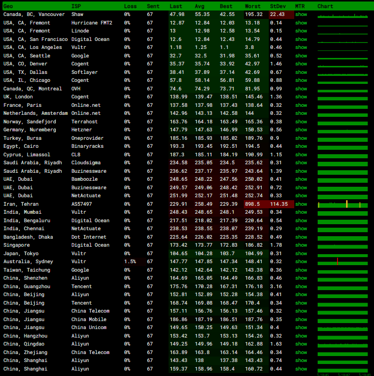Show MTR for Japan Tokyo Vultr

[x=301, y=254]
